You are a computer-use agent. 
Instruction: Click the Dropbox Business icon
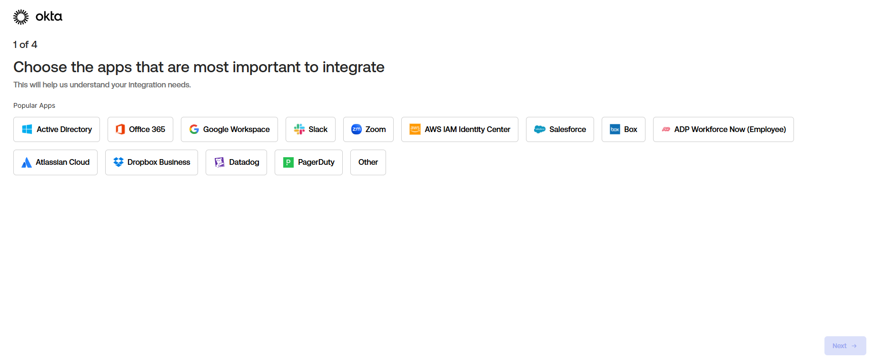tap(118, 162)
